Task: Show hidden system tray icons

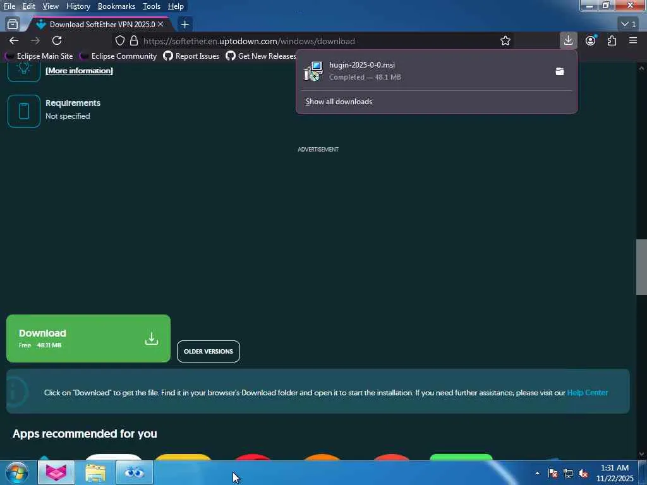Action: pos(537,473)
